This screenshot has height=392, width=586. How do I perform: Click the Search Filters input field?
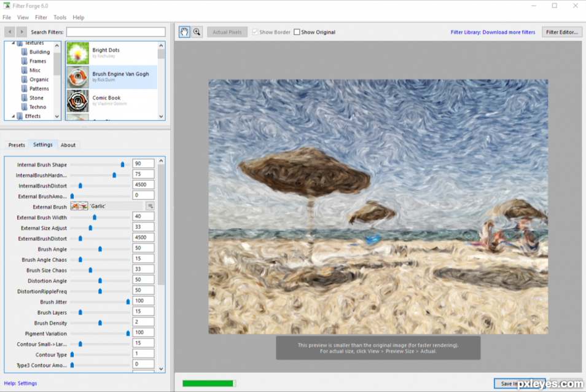(x=116, y=32)
